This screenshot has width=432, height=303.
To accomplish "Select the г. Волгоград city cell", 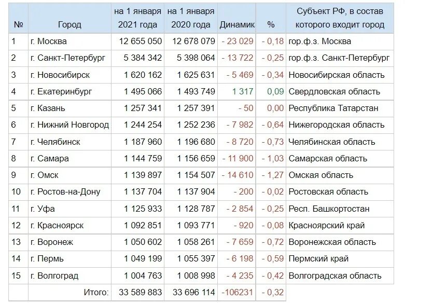I will point(69,276).
